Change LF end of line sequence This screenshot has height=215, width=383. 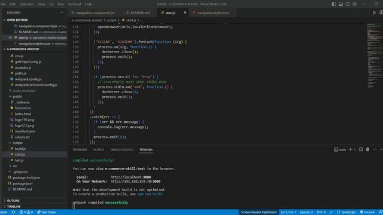coord(331,212)
